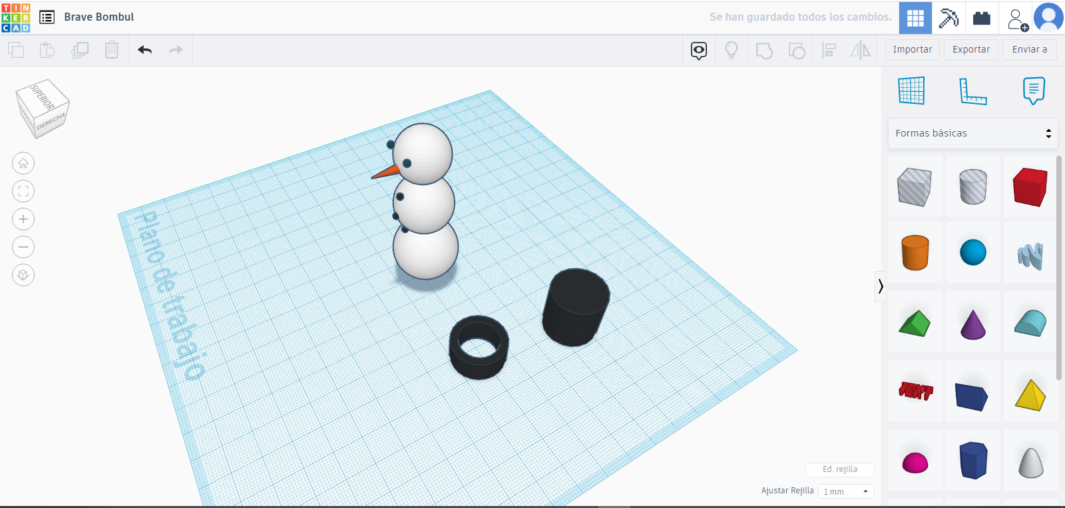Image resolution: width=1065 pixels, height=508 pixels.
Task: Click the Show all light bulb icon
Action: point(732,51)
